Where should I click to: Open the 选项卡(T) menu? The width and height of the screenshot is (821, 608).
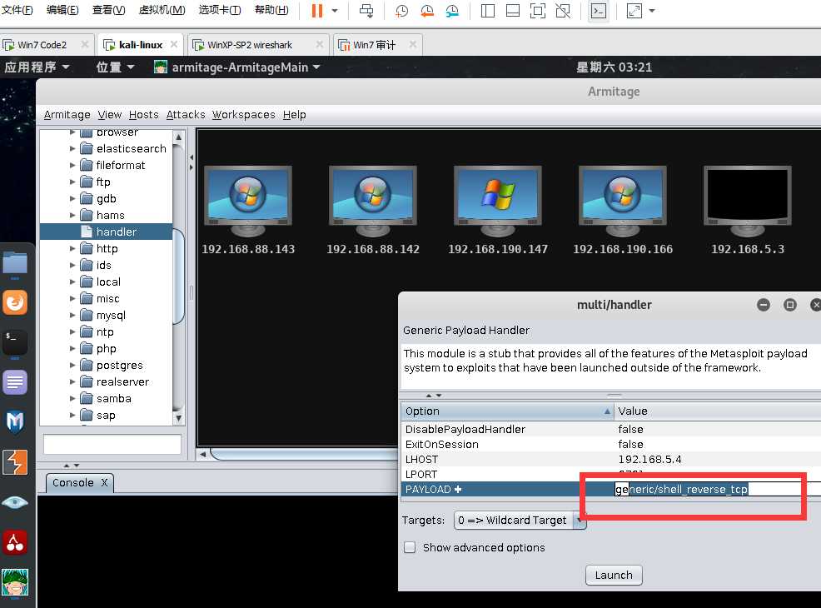[x=220, y=10]
